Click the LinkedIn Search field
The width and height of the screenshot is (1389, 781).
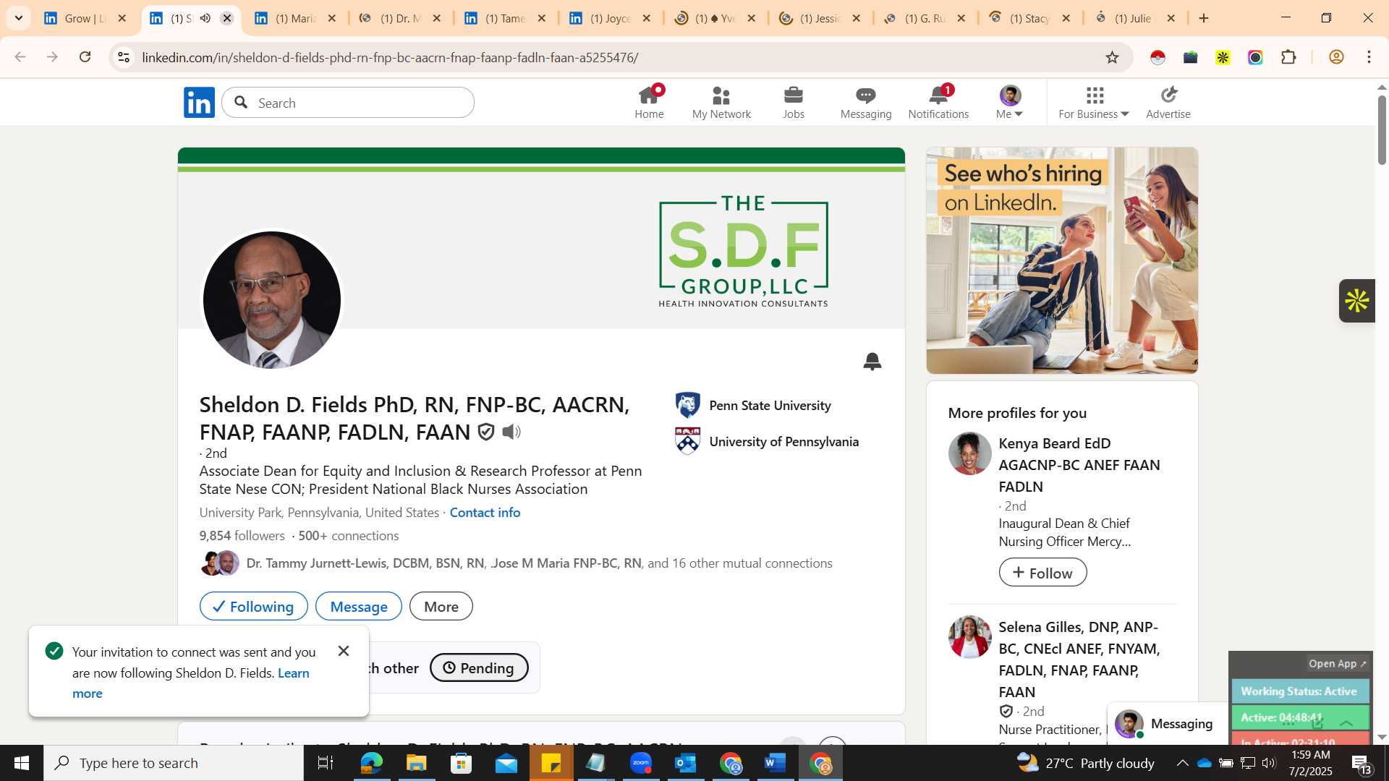[348, 103]
